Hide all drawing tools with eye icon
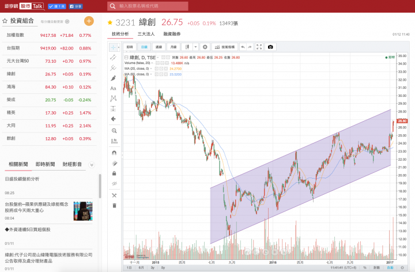Image resolution: width=415 pixels, height=272 pixels. (x=114, y=184)
